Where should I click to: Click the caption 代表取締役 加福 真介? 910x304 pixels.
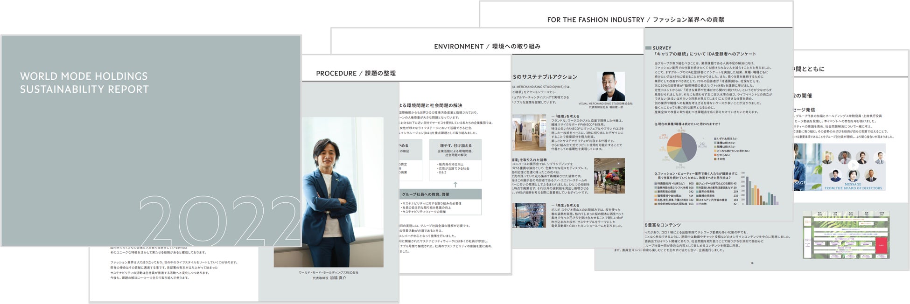329,278
